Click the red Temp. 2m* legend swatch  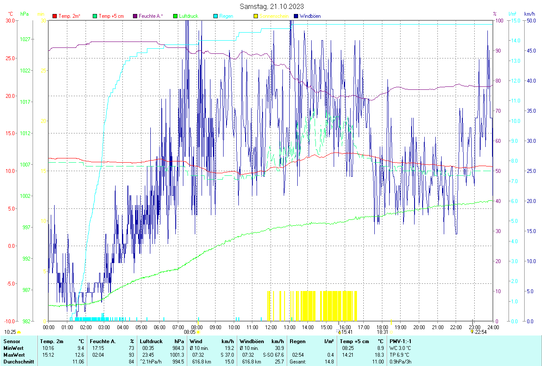pos(55,16)
